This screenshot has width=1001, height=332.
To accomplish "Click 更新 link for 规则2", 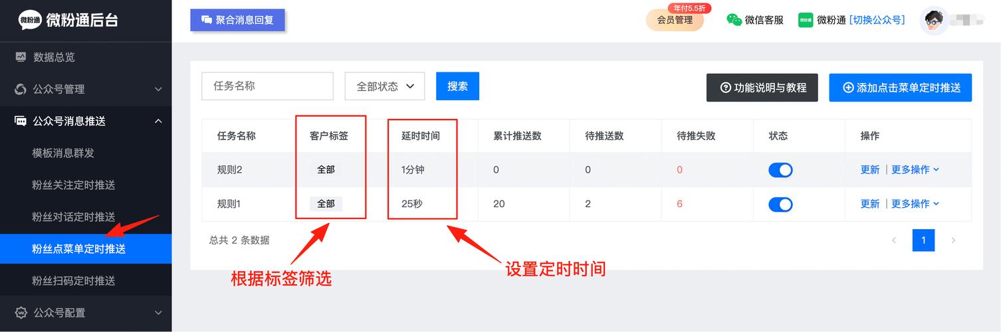I will pos(870,169).
